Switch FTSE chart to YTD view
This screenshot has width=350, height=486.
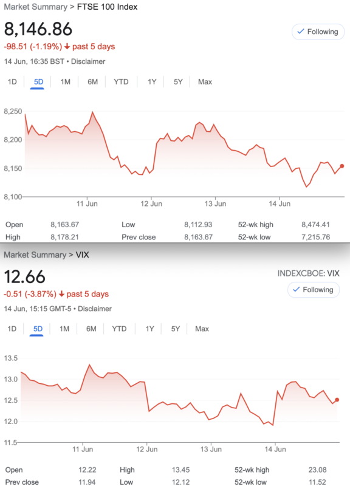pyautogui.click(x=121, y=82)
